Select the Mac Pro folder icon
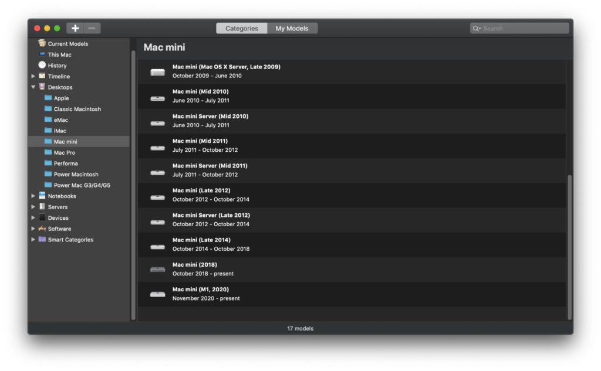 click(48, 152)
